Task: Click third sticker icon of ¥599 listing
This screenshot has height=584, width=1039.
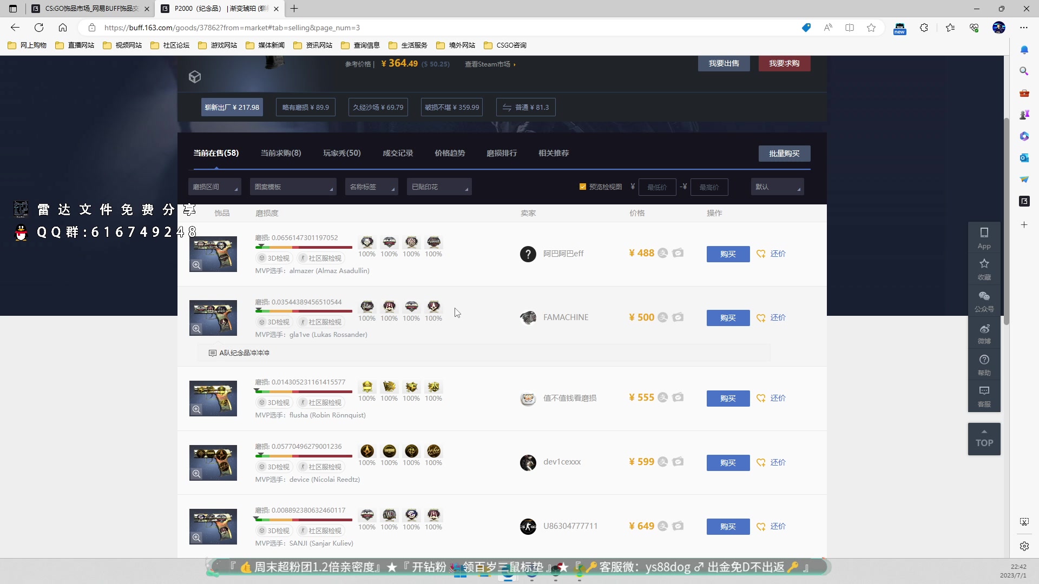Action: coord(411,450)
